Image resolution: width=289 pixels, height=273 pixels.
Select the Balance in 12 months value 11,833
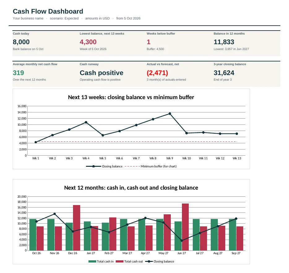tap(224, 42)
